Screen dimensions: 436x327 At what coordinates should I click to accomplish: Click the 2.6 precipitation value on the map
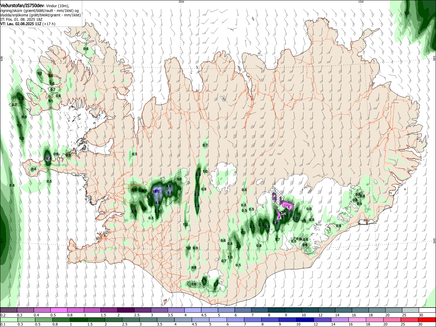click(134, 212)
